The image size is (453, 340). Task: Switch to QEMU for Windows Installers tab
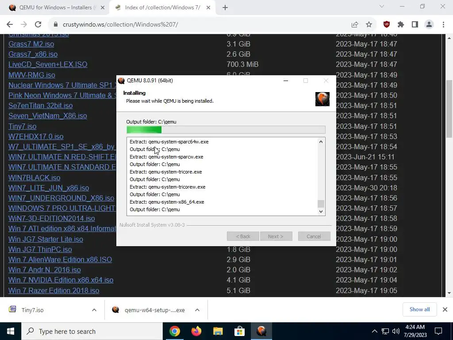(55, 8)
